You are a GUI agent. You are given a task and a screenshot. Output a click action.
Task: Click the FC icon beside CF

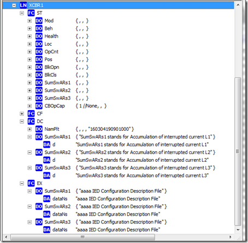click(x=31, y=114)
